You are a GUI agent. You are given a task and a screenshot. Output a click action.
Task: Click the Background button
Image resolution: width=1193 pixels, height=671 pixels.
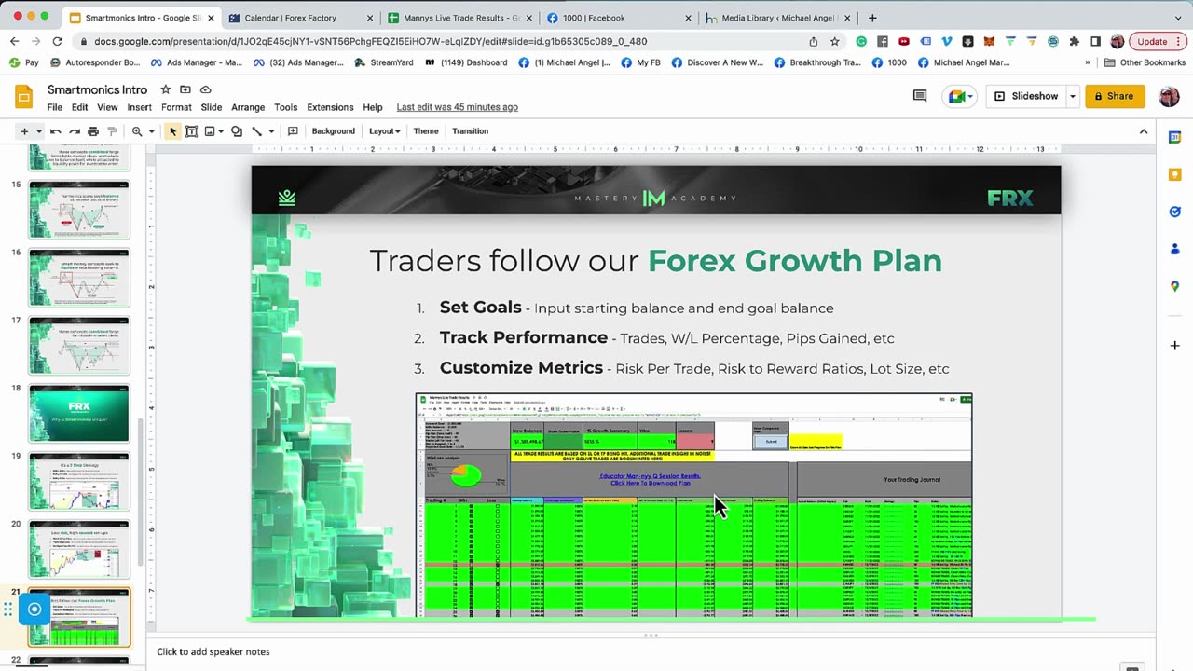tap(333, 131)
